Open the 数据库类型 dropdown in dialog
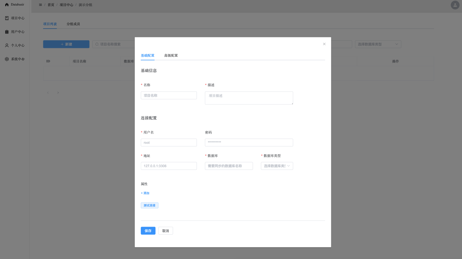 277,166
